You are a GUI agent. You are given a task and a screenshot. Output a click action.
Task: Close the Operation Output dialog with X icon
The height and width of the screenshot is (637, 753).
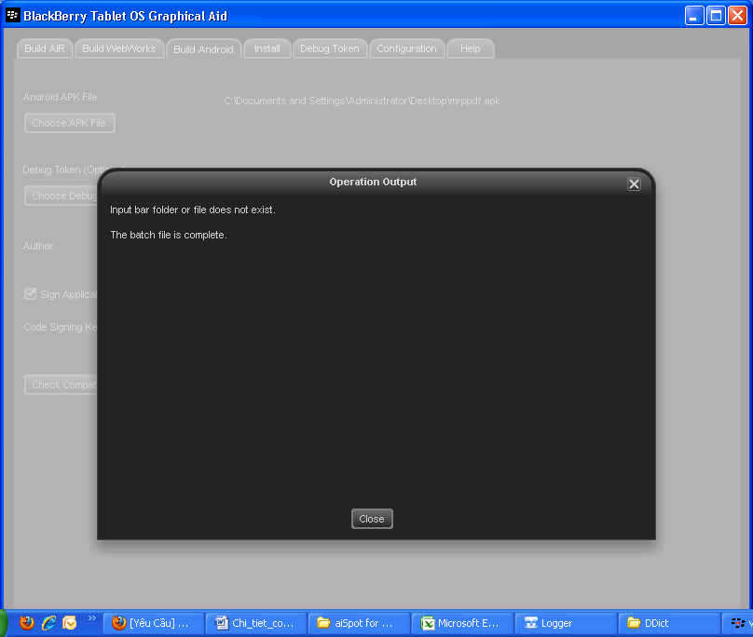634,183
